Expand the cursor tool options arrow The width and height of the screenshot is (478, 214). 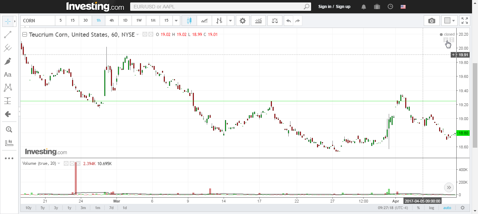pos(15,21)
